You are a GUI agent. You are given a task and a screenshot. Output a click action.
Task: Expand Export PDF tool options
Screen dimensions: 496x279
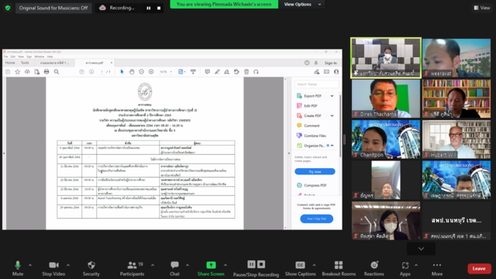pyautogui.click(x=332, y=96)
